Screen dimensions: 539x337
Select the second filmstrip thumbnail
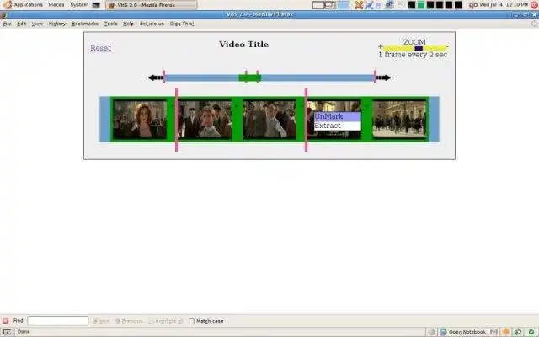coord(205,120)
